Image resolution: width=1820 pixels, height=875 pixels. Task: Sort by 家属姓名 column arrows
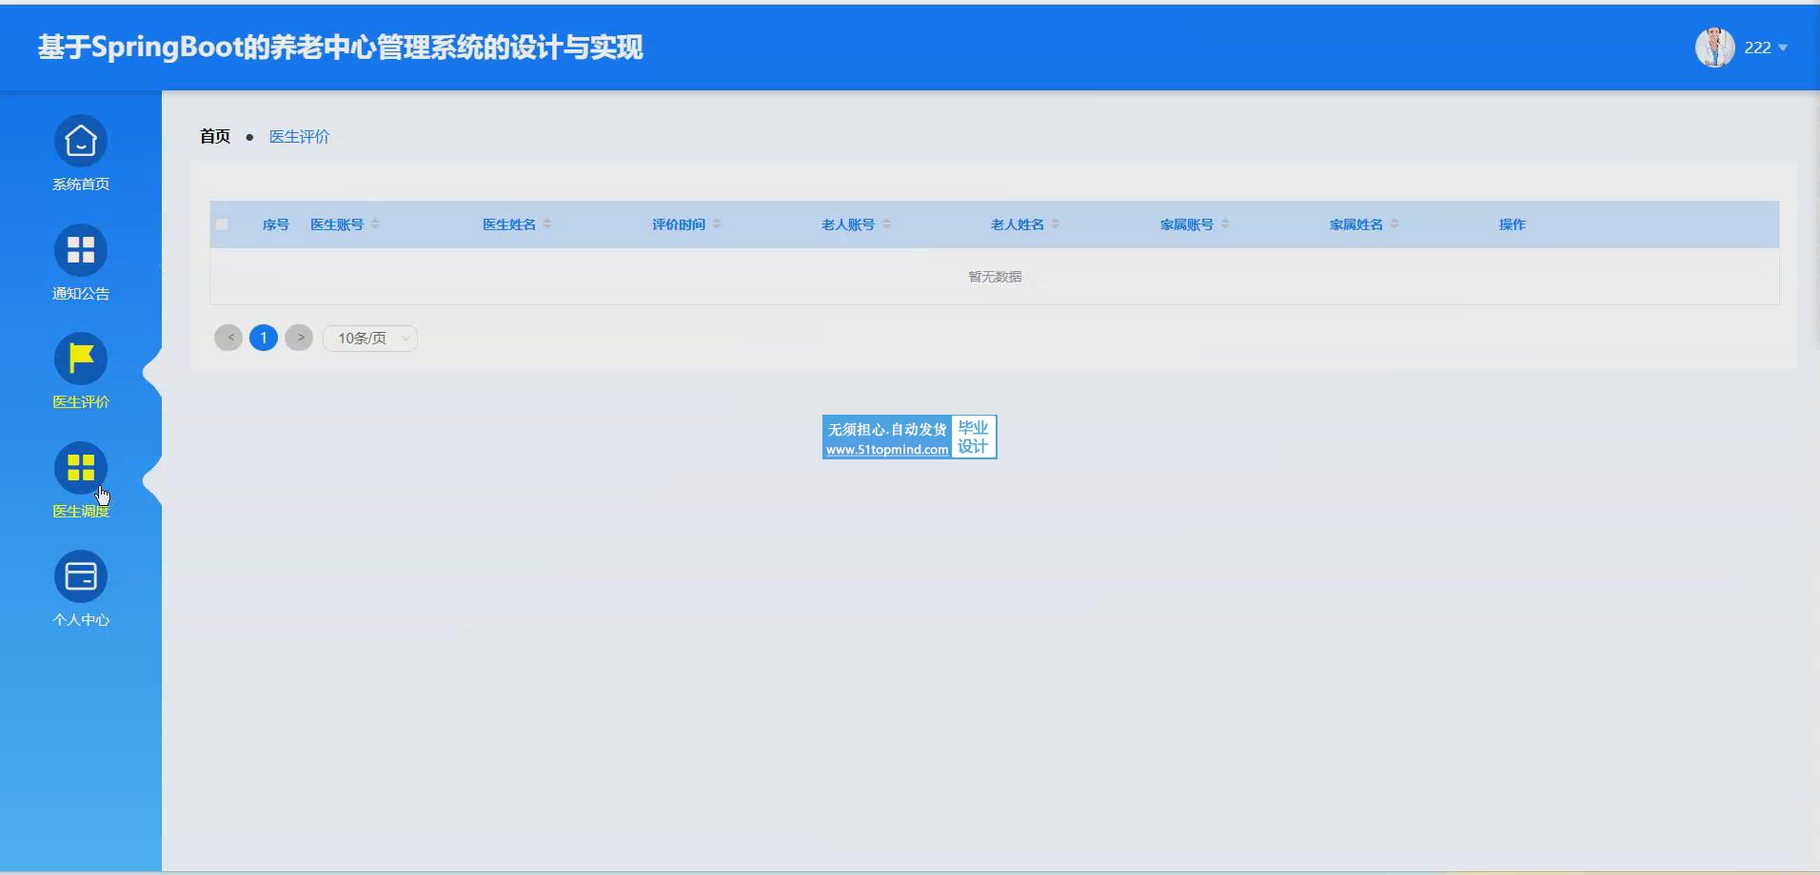(1395, 224)
